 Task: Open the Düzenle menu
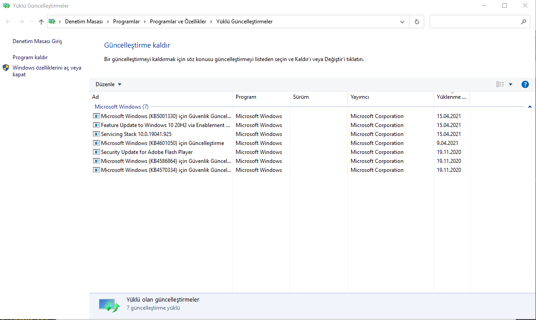pos(108,84)
